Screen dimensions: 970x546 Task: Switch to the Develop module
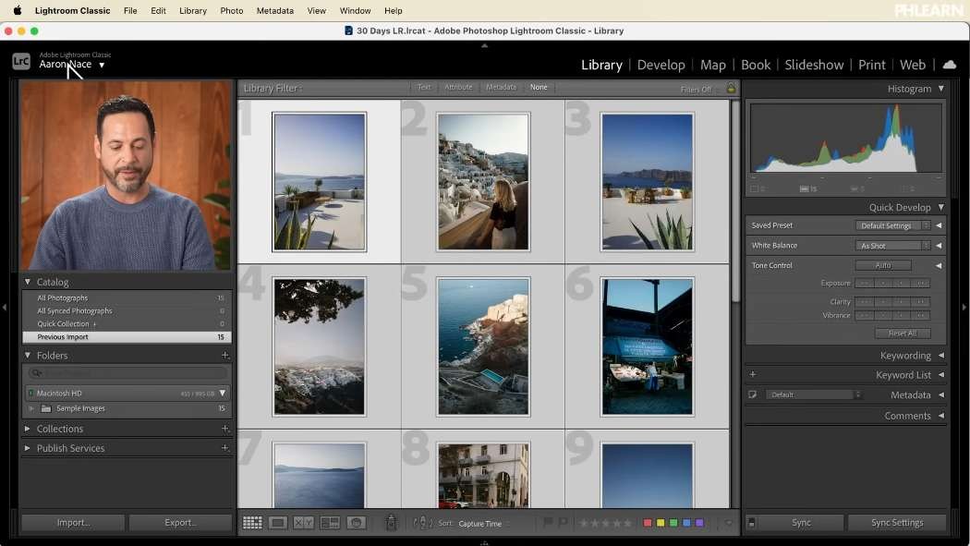click(661, 65)
